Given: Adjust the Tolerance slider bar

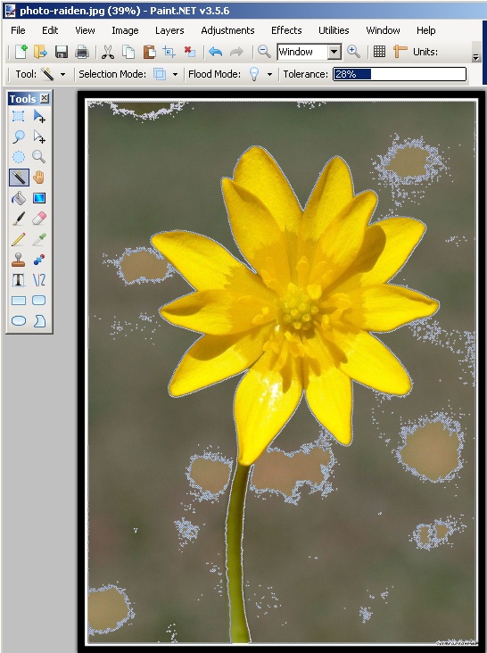Looking at the screenshot, I should click(x=400, y=74).
